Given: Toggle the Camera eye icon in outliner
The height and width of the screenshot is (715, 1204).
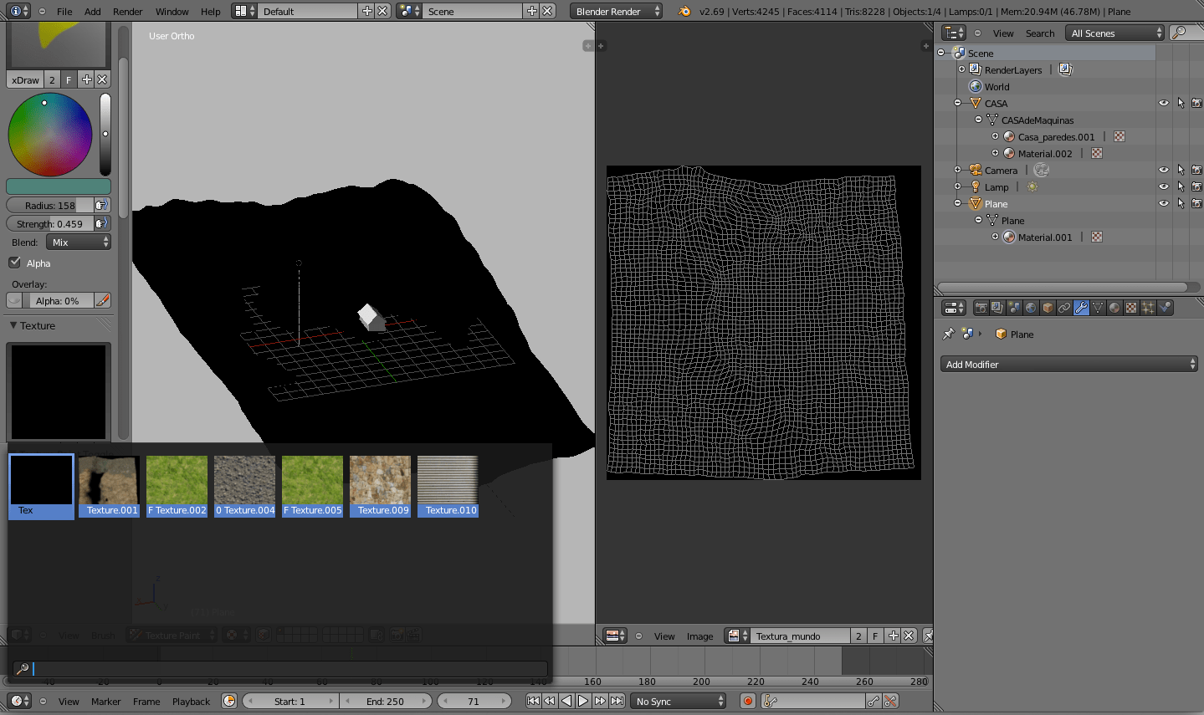Looking at the screenshot, I should coord(1164,170).
